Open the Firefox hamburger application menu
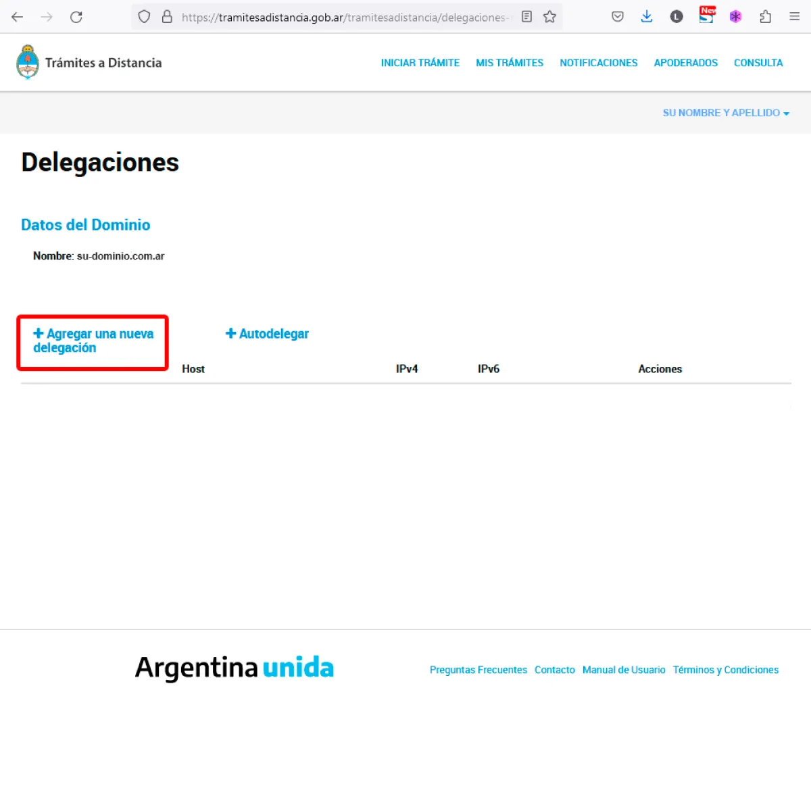This screenshot has height=811, width=811. click(x=795, y=17)
